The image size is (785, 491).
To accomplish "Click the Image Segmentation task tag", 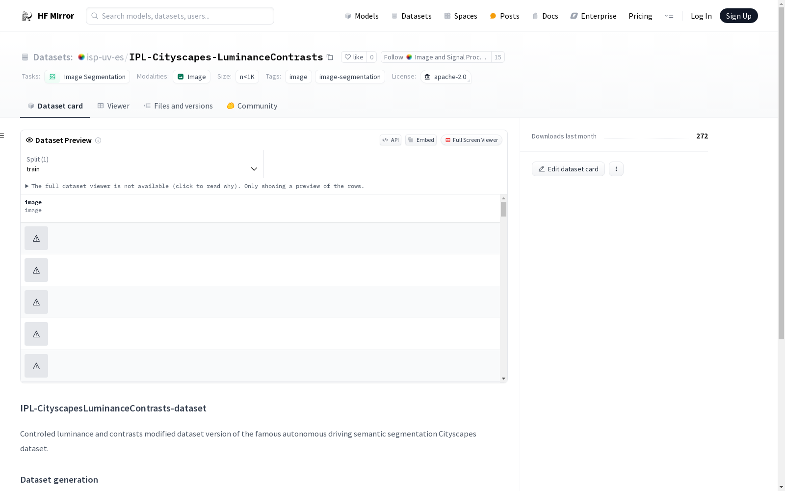I will pyautogui.click(x=87, y=77).
